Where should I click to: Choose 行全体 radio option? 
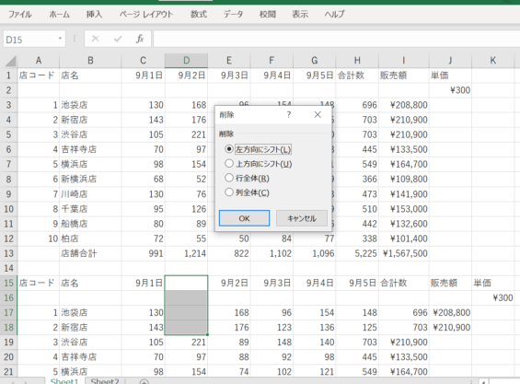pyautogui.click(x=229, y=179)
